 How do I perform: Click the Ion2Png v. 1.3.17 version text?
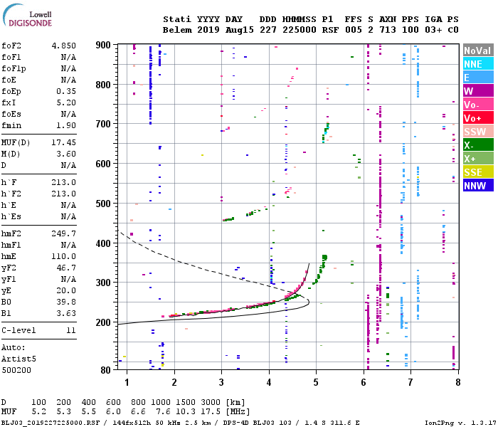461,423
